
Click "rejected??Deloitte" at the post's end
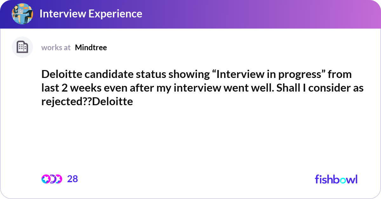[87, 102]
